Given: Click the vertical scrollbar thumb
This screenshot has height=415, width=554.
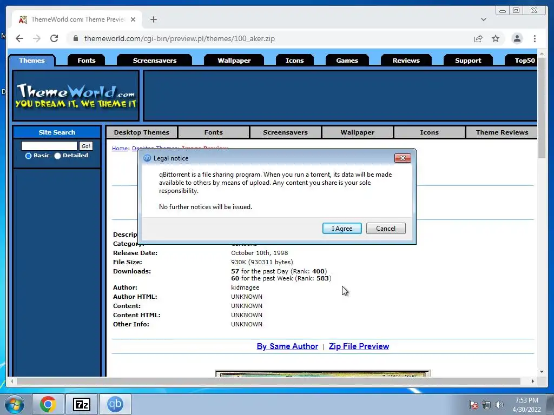Looking at the screenshot, I should (x=542, y=108).
